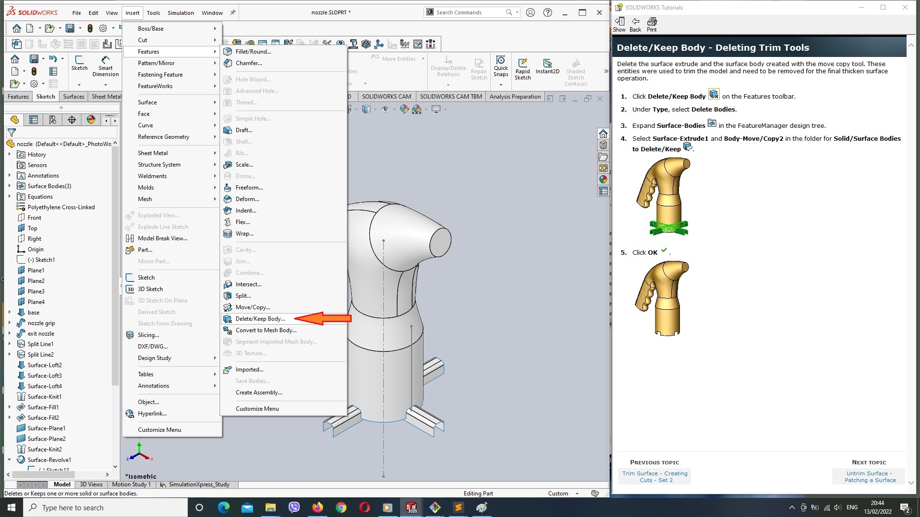Open the Design Library task pane icon
This screenshot has width=920, height=517.
coord(603,145)
